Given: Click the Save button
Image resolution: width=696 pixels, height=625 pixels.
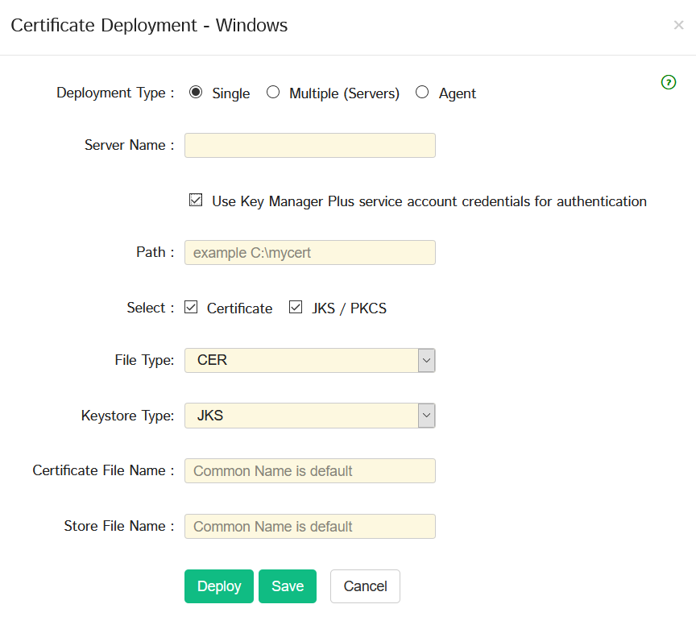Looking at the screenshot, I should [288, 586].
